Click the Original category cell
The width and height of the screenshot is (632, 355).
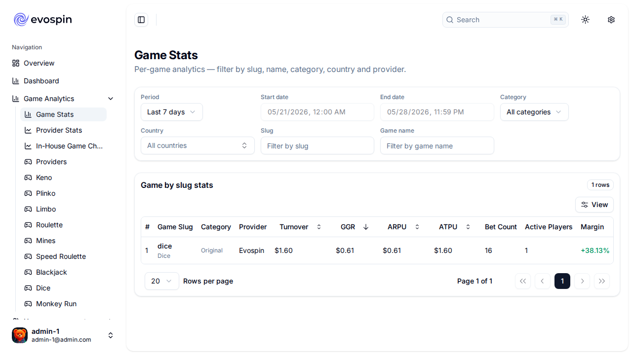[212, 250]
